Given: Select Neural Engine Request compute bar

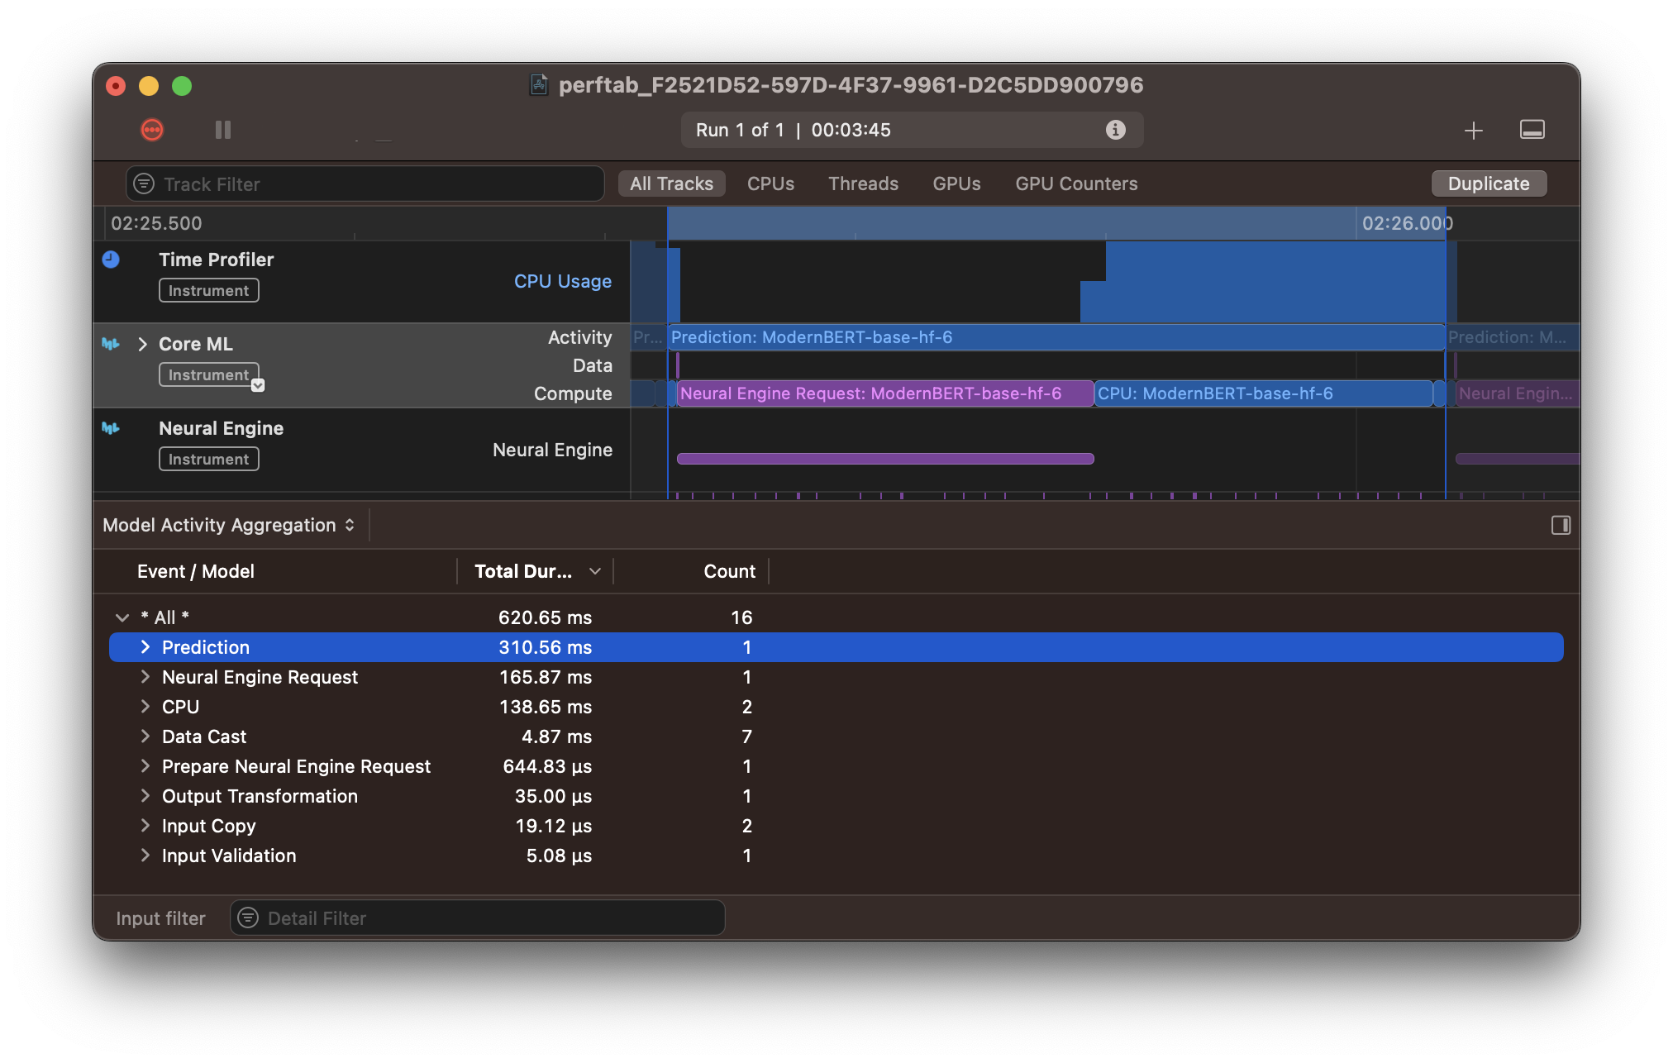Looking at the screenshot, I should tap(884, 393).
